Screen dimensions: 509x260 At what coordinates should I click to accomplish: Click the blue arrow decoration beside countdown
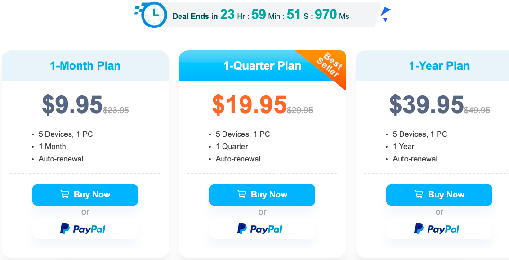[385, 14]
